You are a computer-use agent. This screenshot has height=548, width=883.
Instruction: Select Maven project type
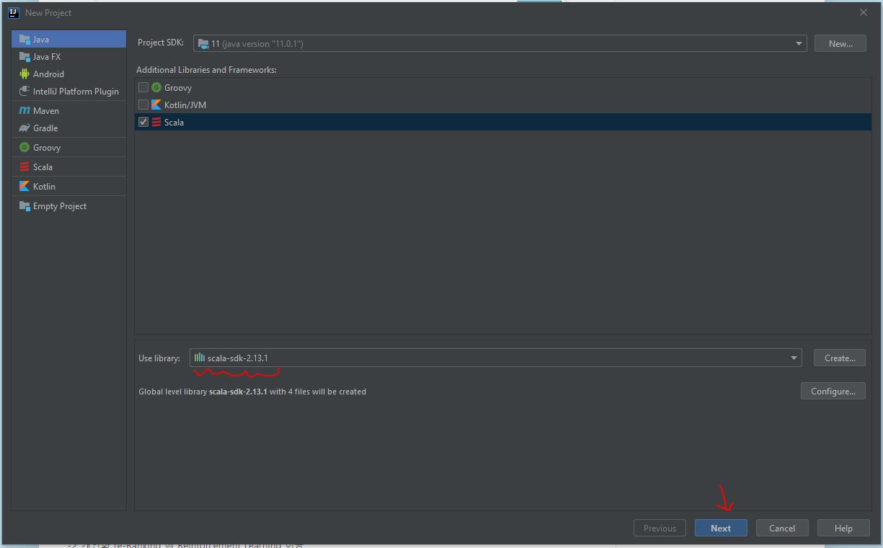(68, 111)
